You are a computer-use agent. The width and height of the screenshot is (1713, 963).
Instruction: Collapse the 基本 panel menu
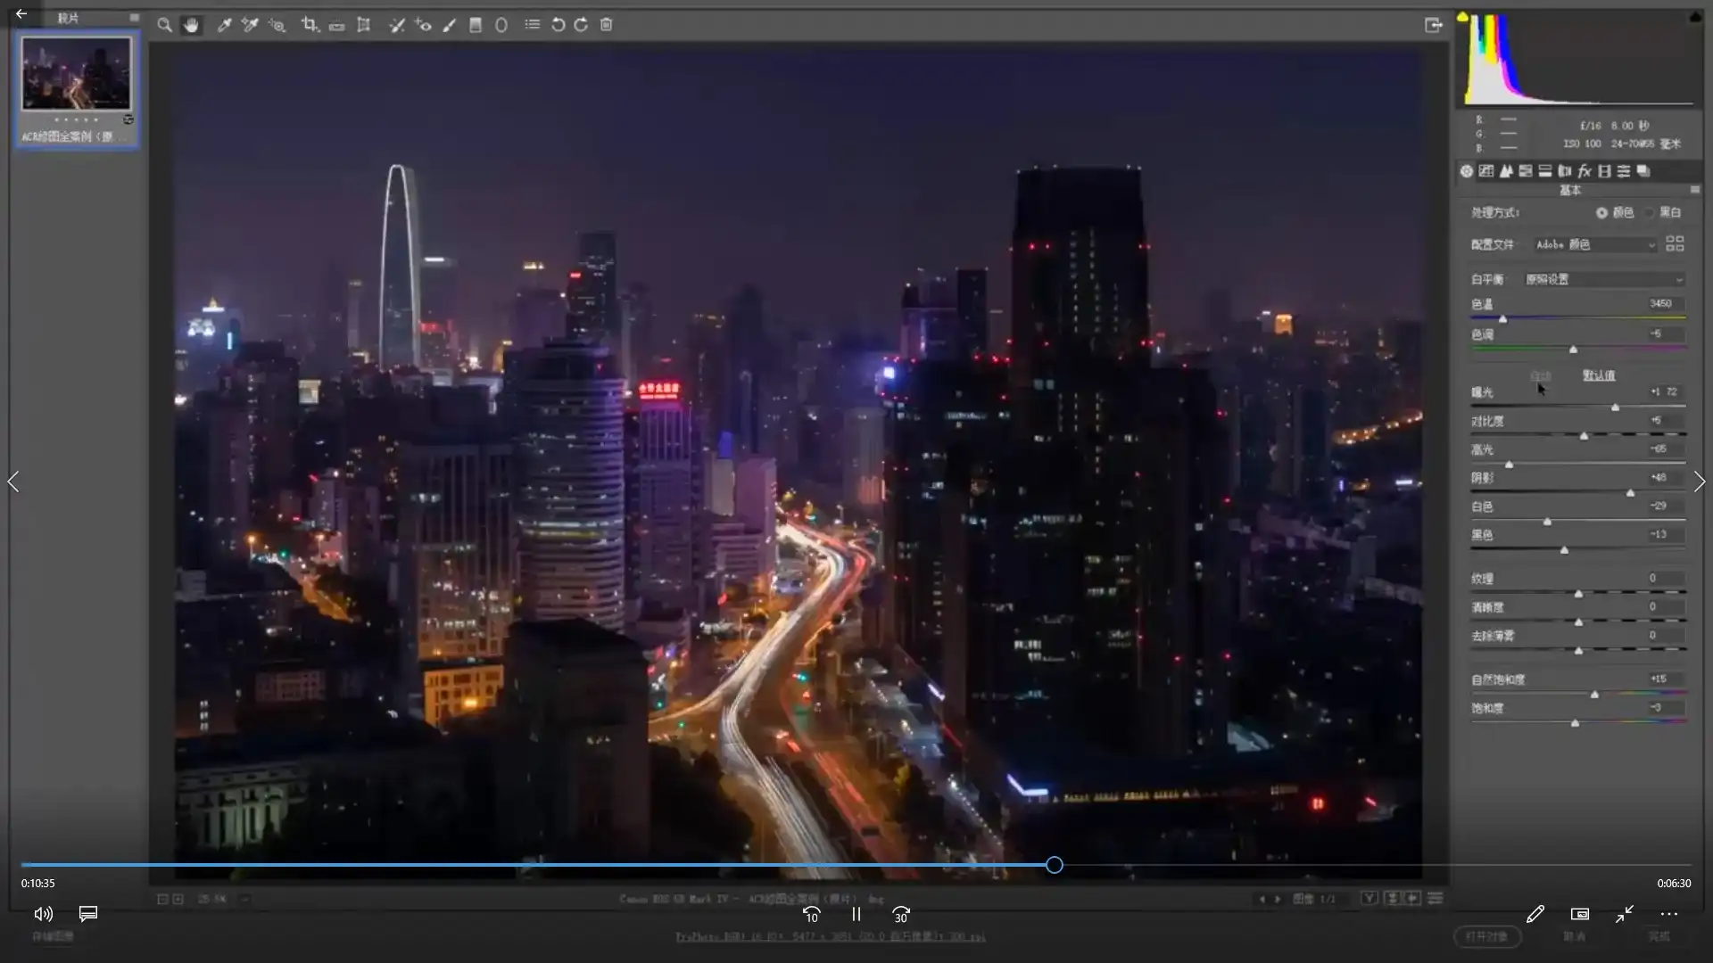pyautogui.click(x=1695, y=190)
